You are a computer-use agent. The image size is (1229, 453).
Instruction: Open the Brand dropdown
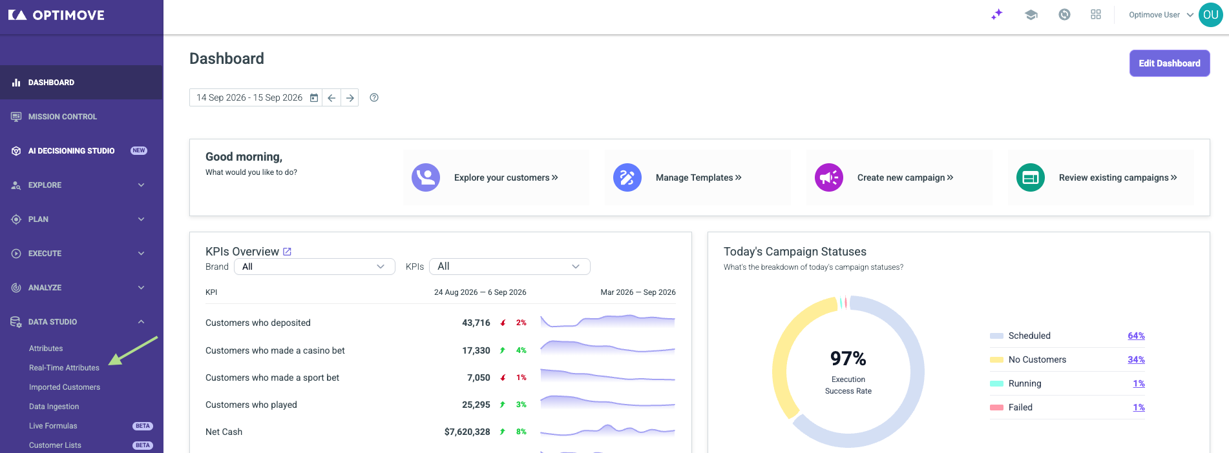coord(315,267)
